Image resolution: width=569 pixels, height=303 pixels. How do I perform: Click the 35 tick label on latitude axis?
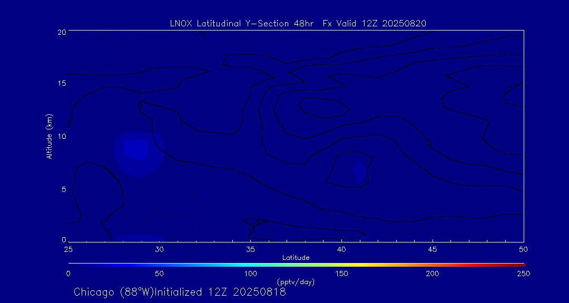click(x=250, y=249)
